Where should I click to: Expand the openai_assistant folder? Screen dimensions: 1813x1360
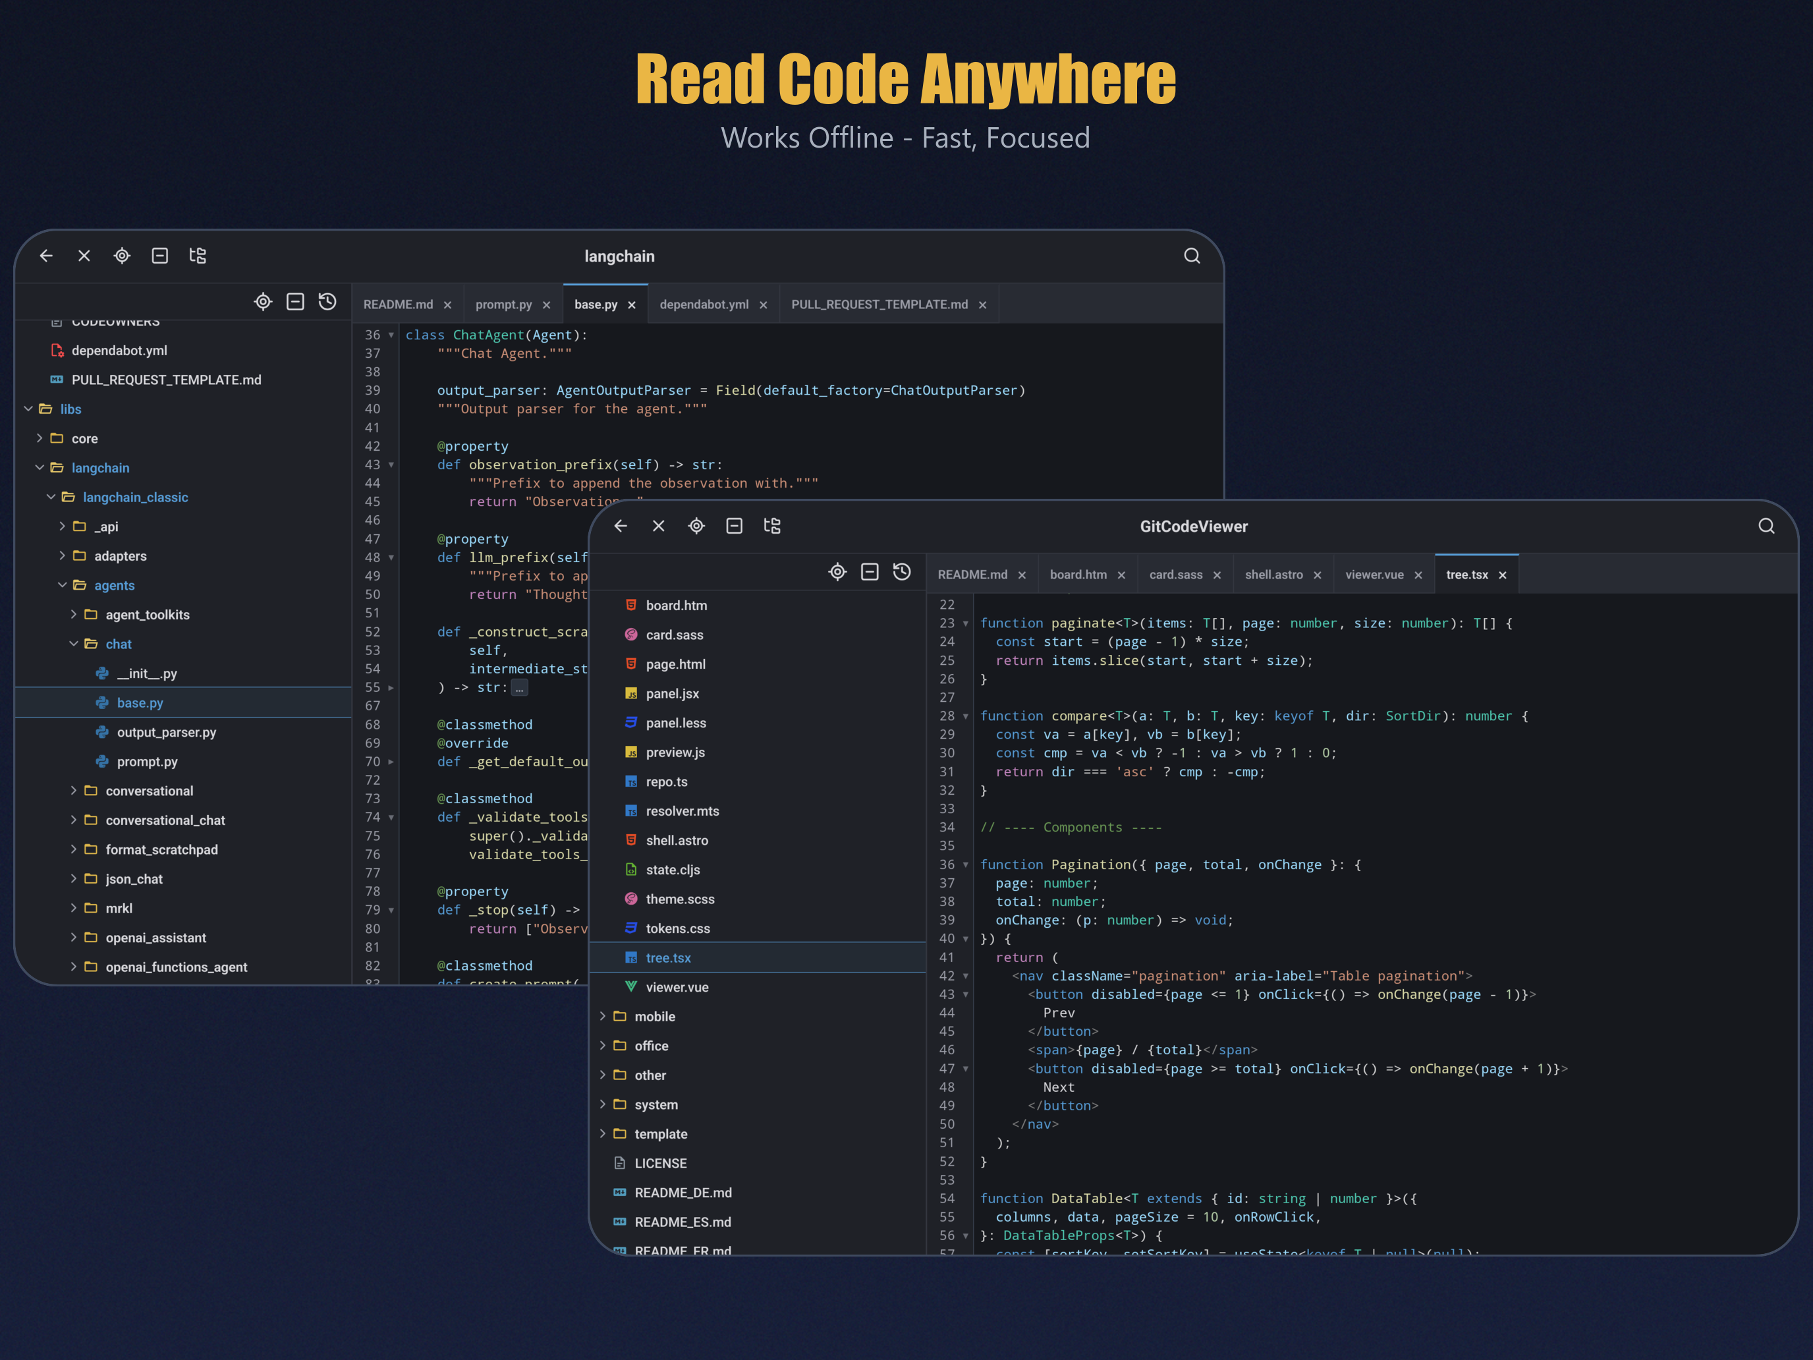tap(74, 937)
